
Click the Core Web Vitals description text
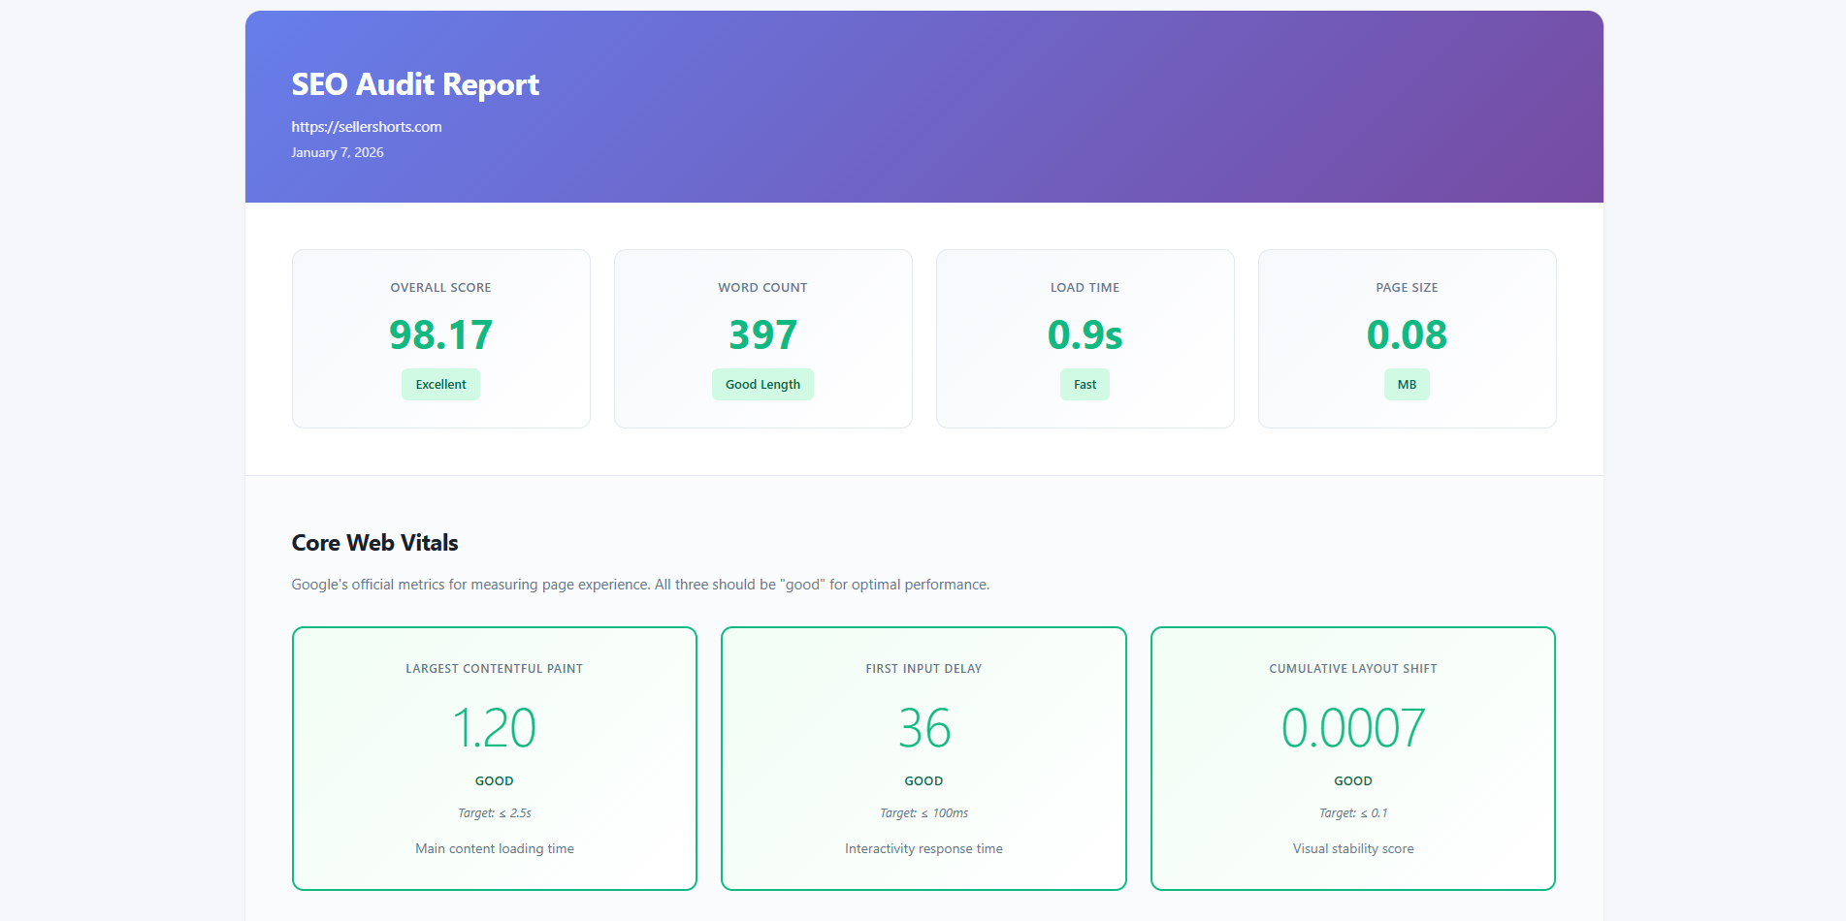click(x=640, y=585)
